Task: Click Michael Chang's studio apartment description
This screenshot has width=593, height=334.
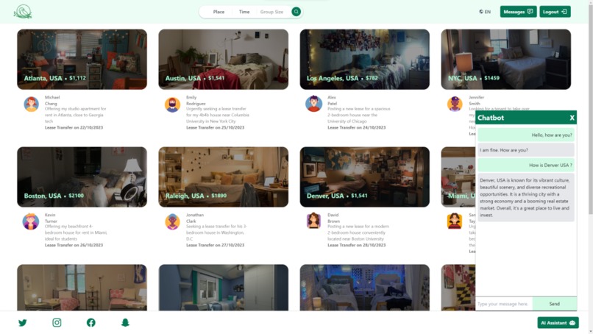Action: coord(76,115)
